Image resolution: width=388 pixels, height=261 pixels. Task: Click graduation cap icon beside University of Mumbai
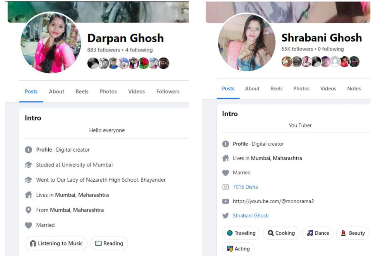click(28, 165)
